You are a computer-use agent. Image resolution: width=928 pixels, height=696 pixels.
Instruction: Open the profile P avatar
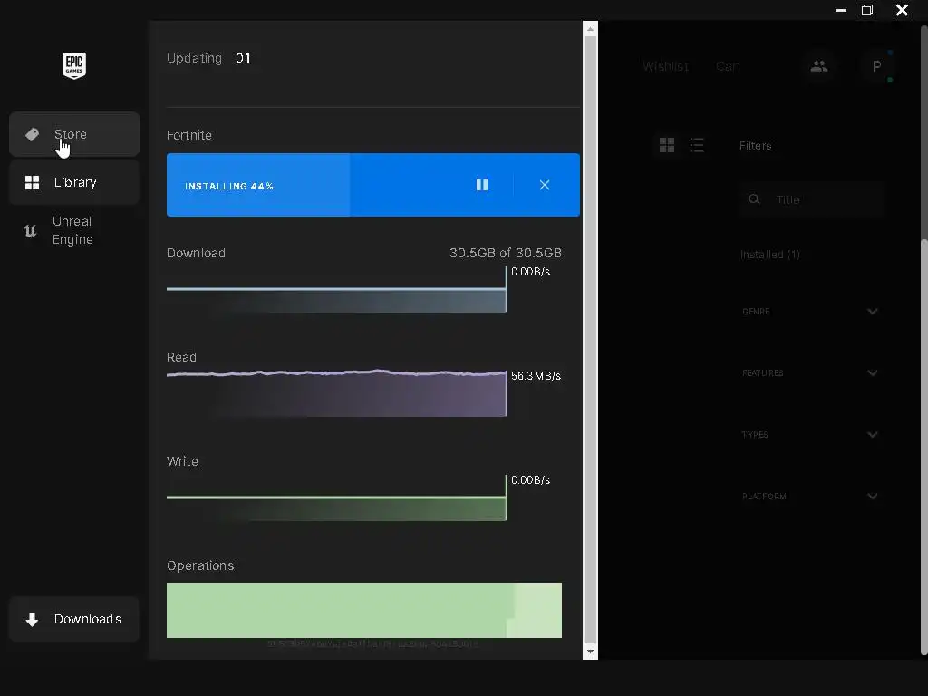(x=876, y=66)
